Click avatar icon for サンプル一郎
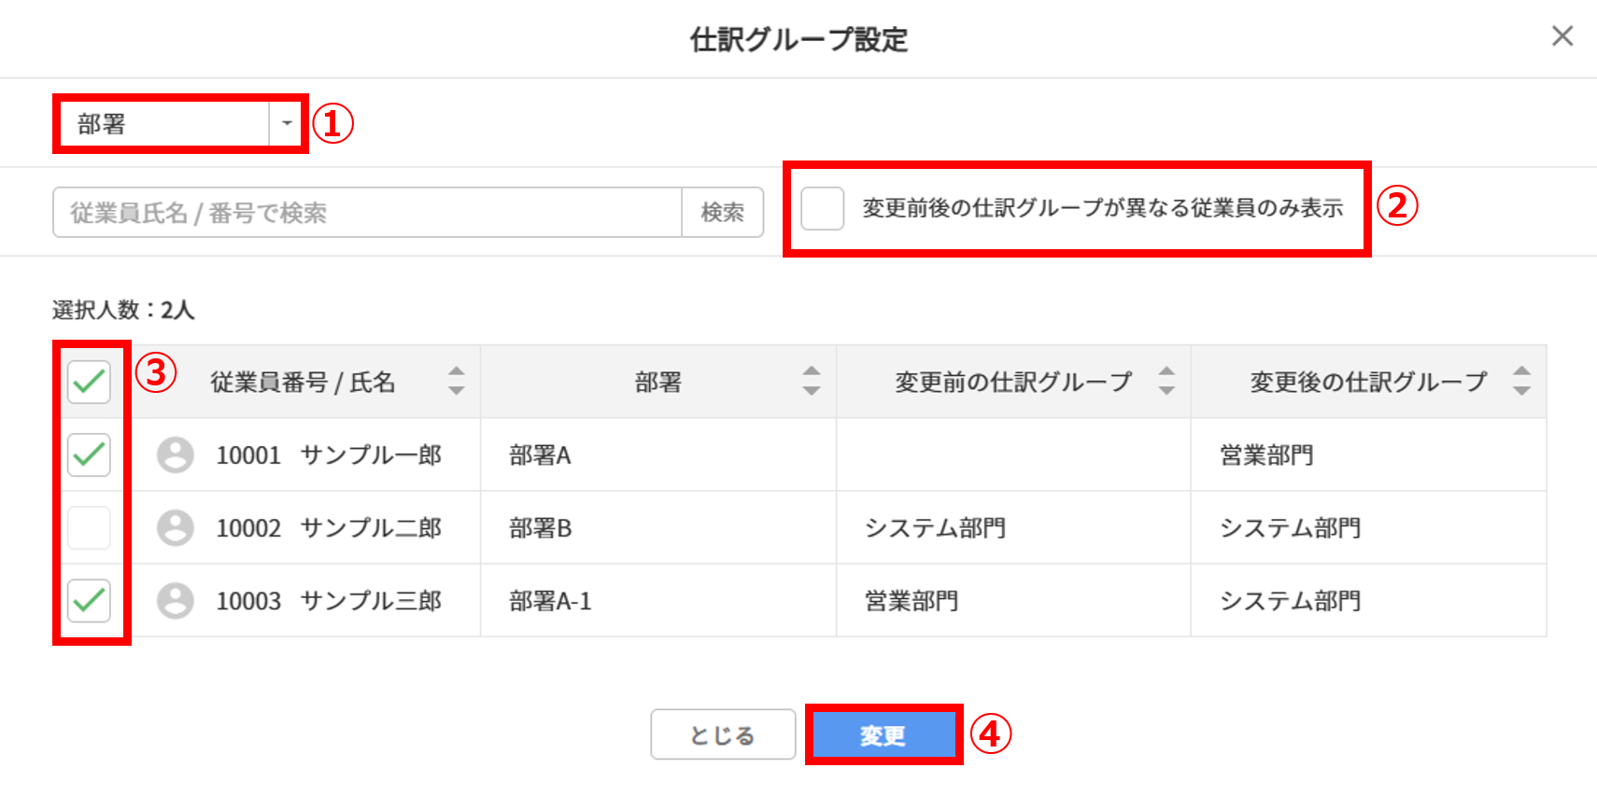1597x796 pixels. click(175, 455)
